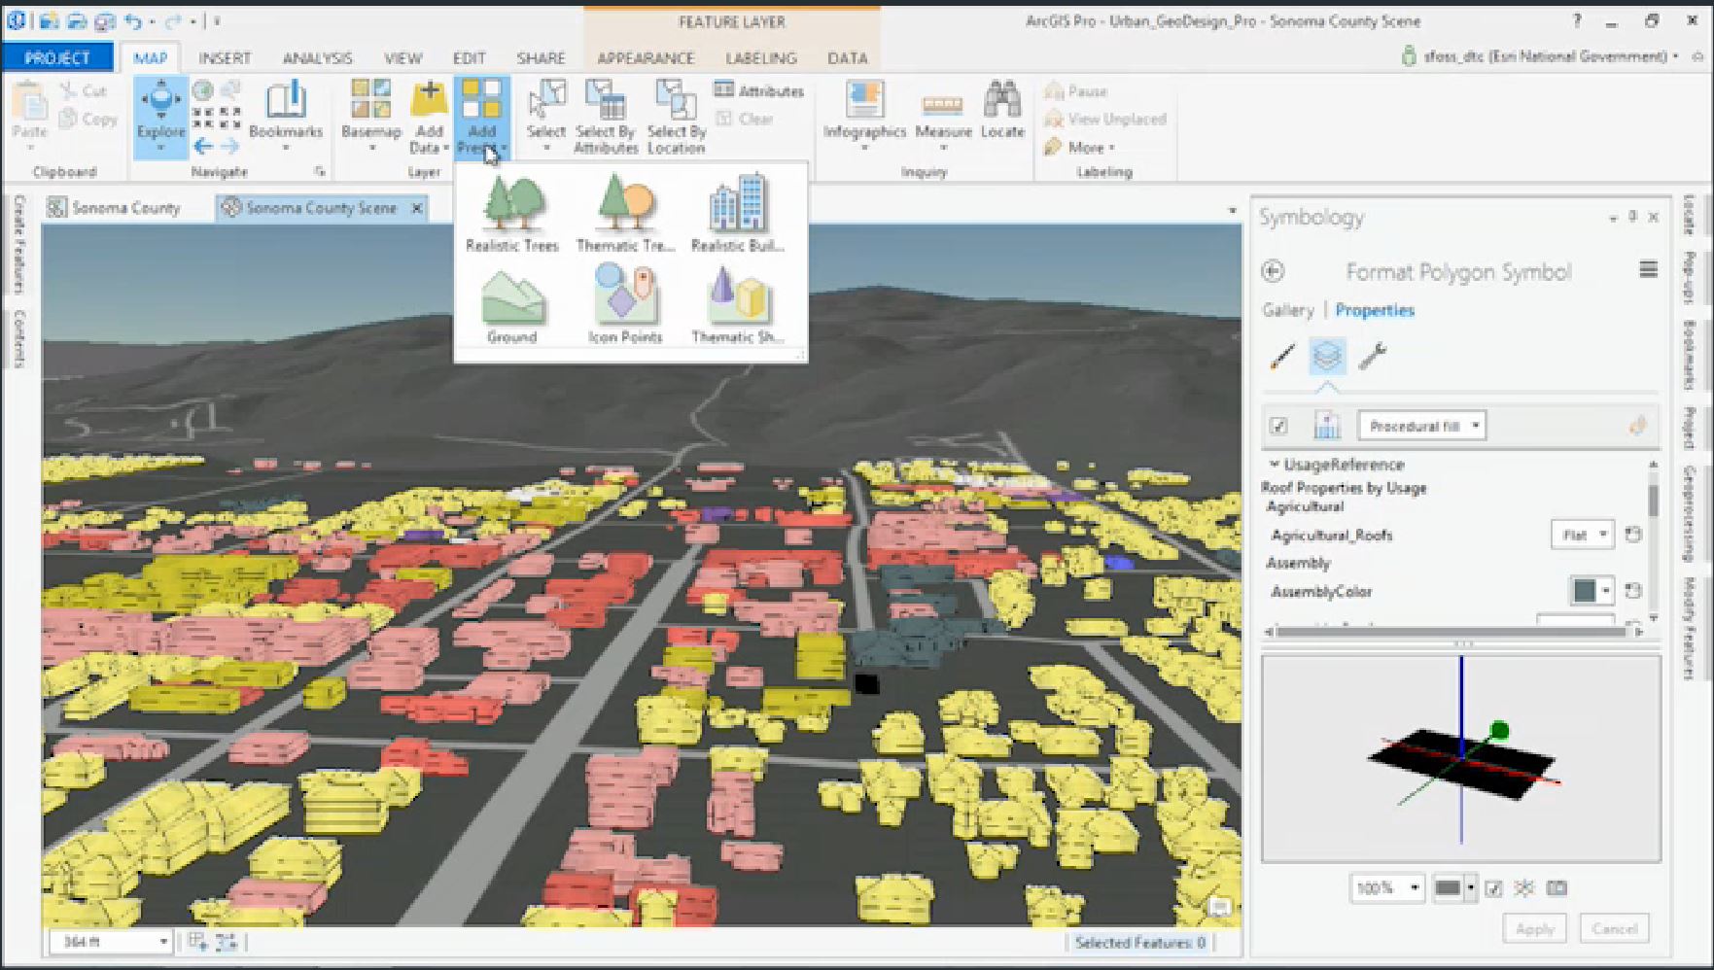The image size is (1714, 970).
Task: Open the 100% preview zoom dropdown
Action: point(1386,888)
